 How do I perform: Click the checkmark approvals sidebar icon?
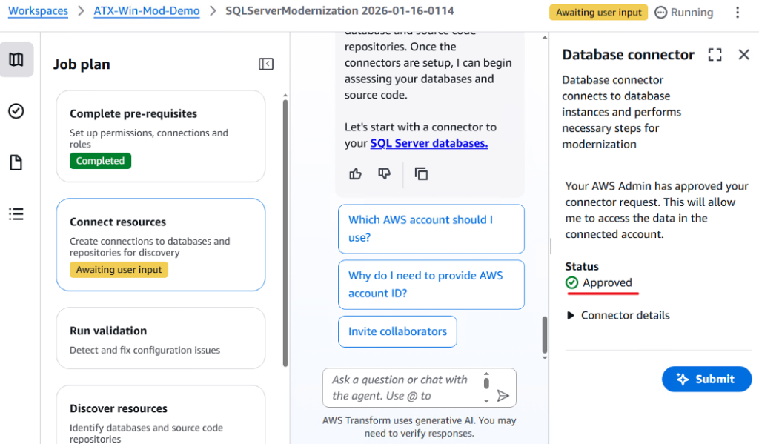[x=16, y=111]
